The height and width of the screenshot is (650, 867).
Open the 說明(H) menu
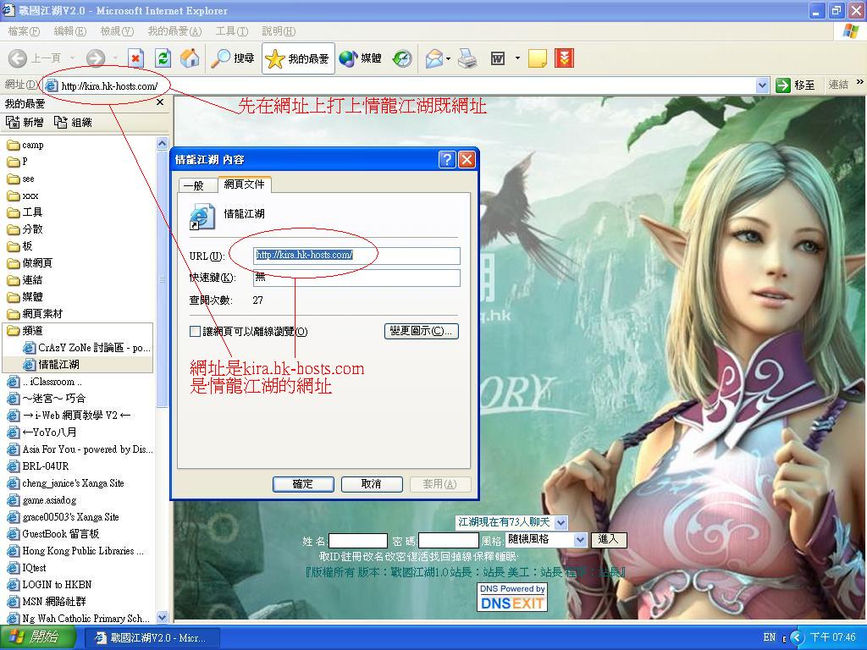[x=279, y=31]
